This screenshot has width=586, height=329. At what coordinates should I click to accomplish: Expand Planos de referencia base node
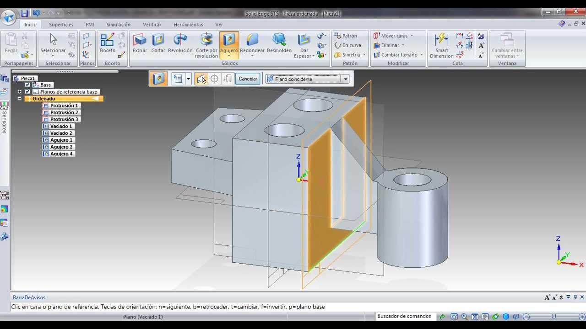coord(20,92)
